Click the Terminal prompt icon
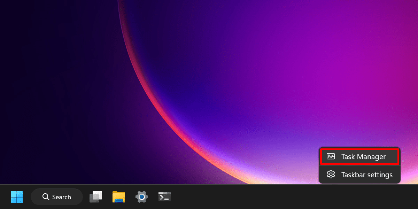The height and width of the screenshot is (209, 418). click(164, 196)
